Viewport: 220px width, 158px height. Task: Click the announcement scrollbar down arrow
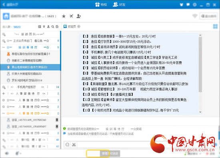[200, 112]
